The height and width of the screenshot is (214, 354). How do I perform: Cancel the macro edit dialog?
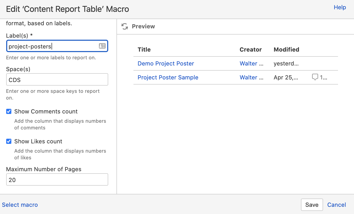coord(336,205)
